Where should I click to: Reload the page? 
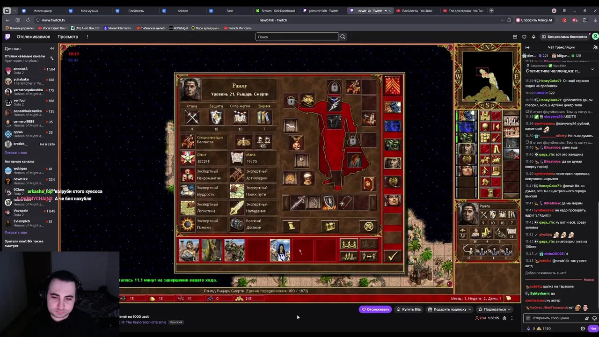tap(28, 20)
